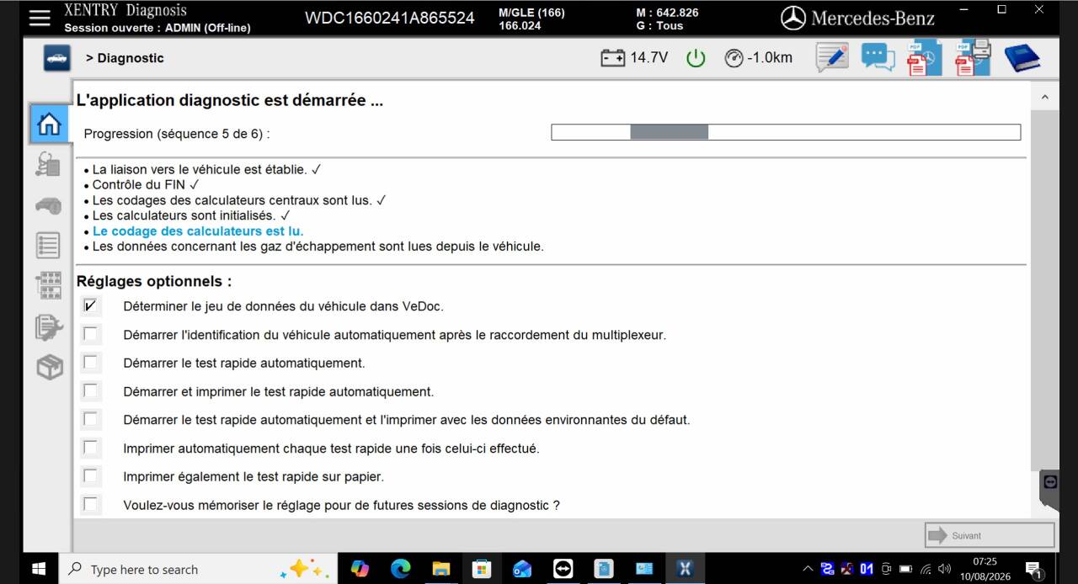Open the grey car overview sidebar icon

click(x=49, y=205)
